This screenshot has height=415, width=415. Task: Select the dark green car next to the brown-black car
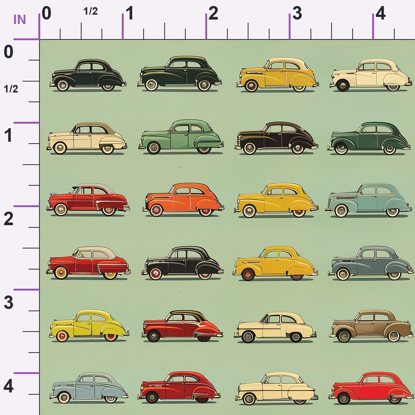(369, 138)
